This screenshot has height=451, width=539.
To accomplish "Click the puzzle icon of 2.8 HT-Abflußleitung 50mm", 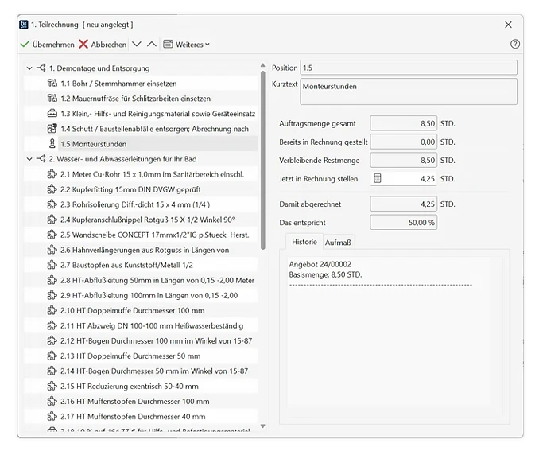I will coord(52,280).
